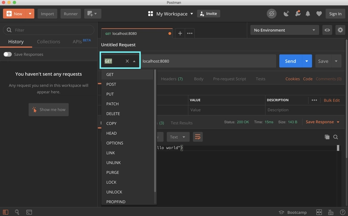348x216 pixels.
Task: Click the sync-off status icon
Action: 271,14
